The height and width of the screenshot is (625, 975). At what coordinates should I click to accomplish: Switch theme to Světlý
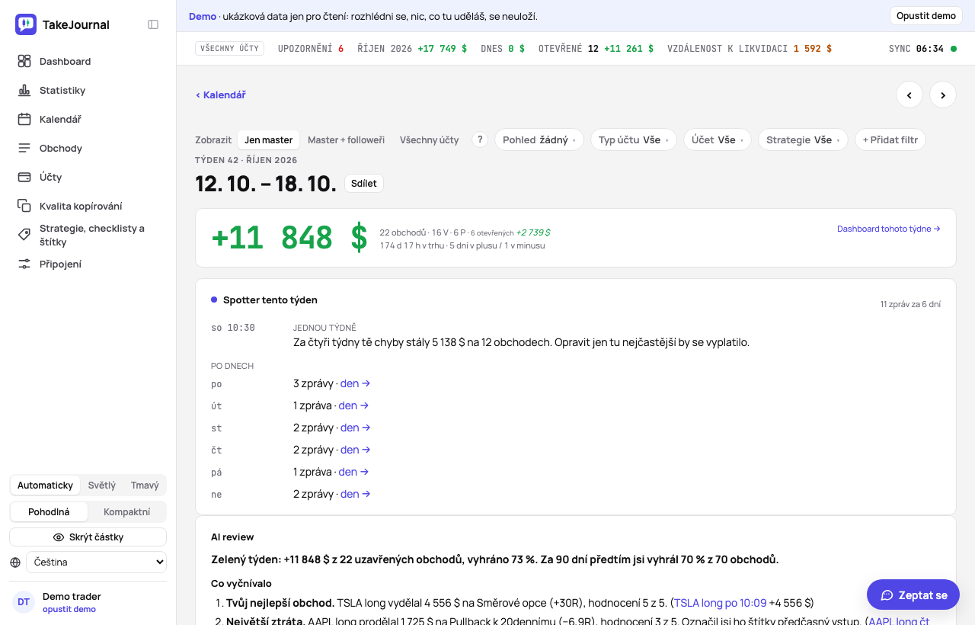coord(101,486)
